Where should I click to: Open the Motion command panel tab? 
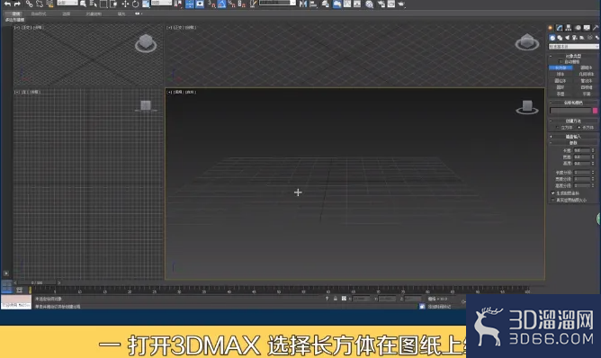pos(579,28)
